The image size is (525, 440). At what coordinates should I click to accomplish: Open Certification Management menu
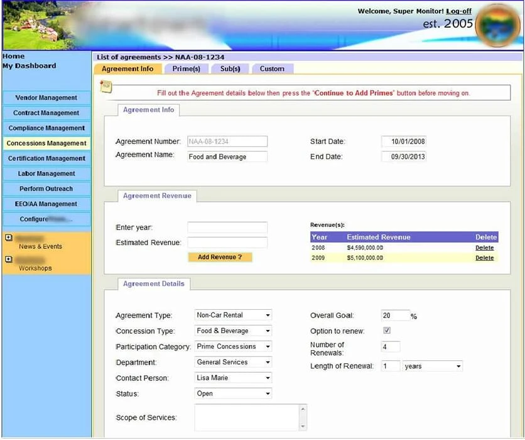[46, 158]
